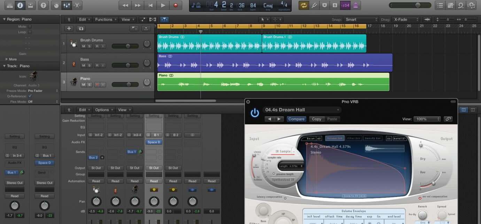This screenshot has height=224, width=481.
Task: Toggle record enable on Piano track
Action: click(x=97, y=85)
